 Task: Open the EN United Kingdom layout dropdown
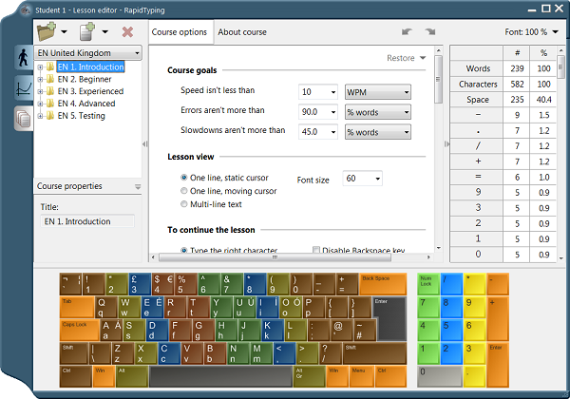click(88, 53)
